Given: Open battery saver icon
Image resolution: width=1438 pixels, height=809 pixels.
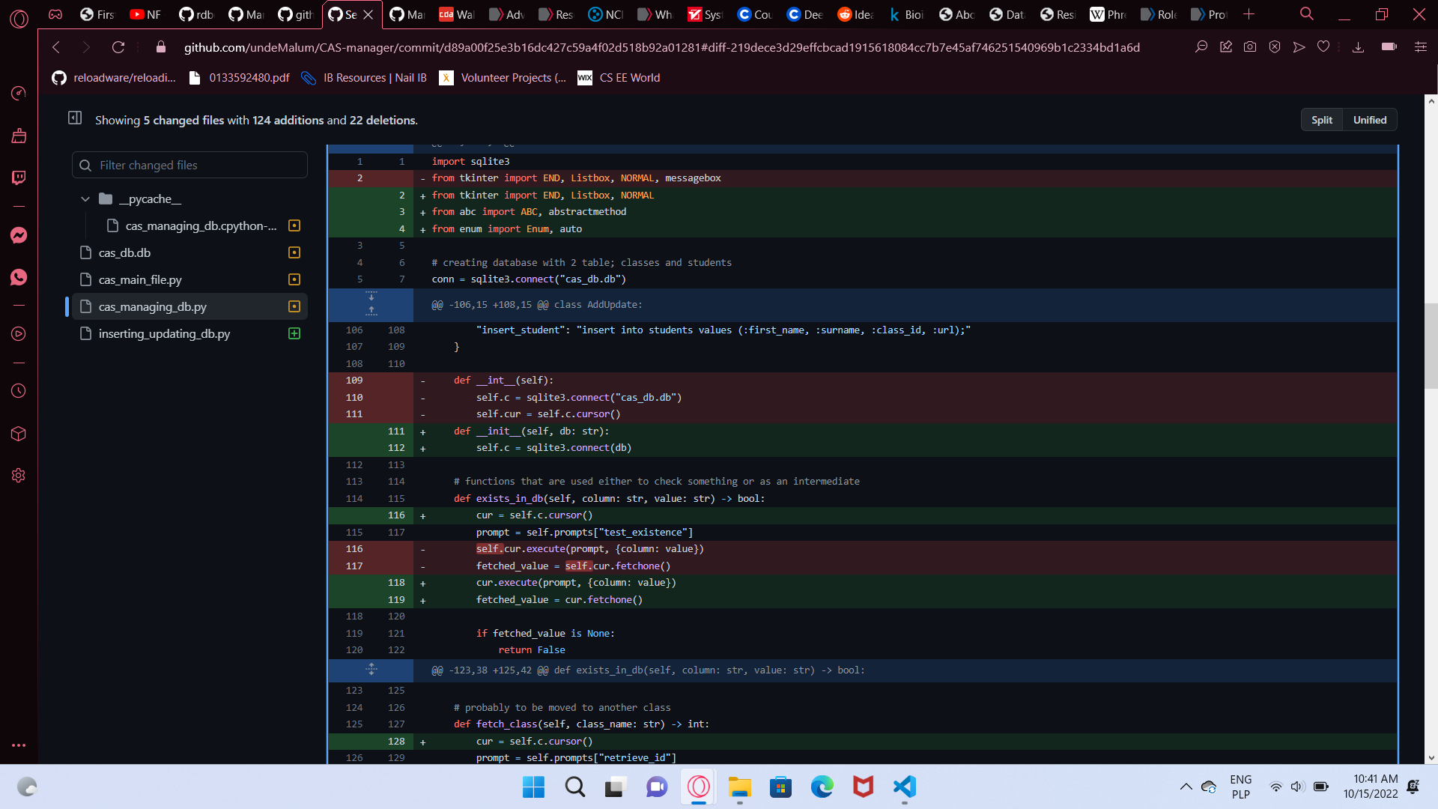Looking at the screenshot, I should (1389, 47).
